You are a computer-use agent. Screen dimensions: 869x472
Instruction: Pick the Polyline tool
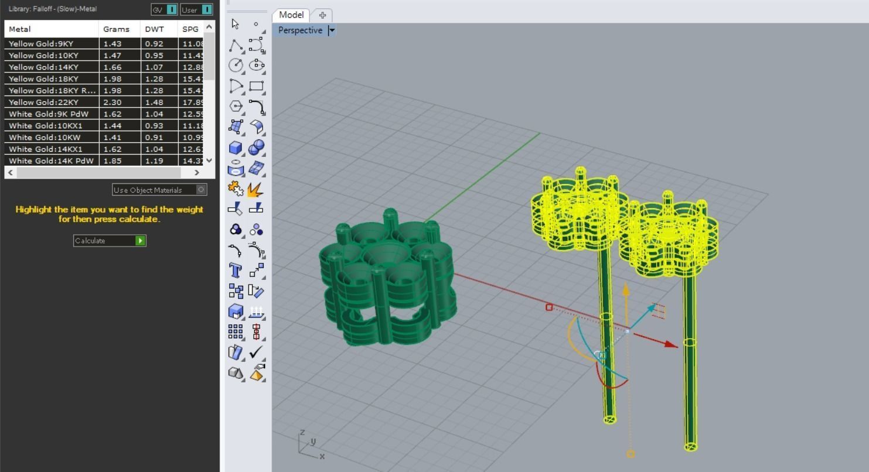[x=236, y=45]
